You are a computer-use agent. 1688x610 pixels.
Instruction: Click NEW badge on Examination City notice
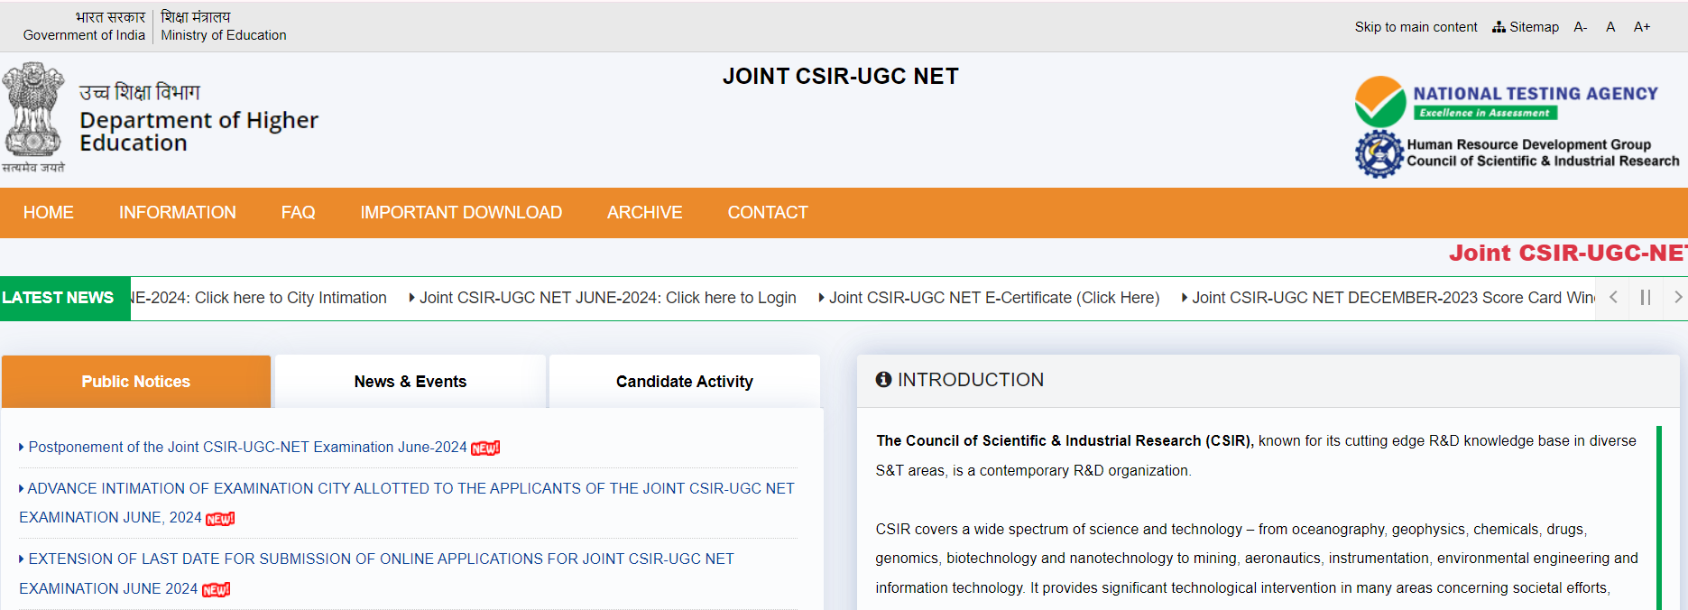220,519
